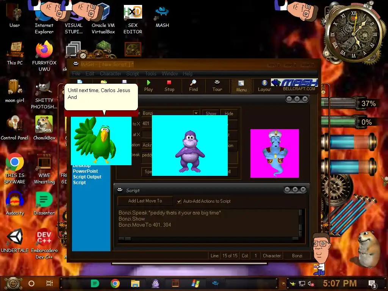Click the muted volume tray icon
This screenshot has width=388, height=291.
311,283
